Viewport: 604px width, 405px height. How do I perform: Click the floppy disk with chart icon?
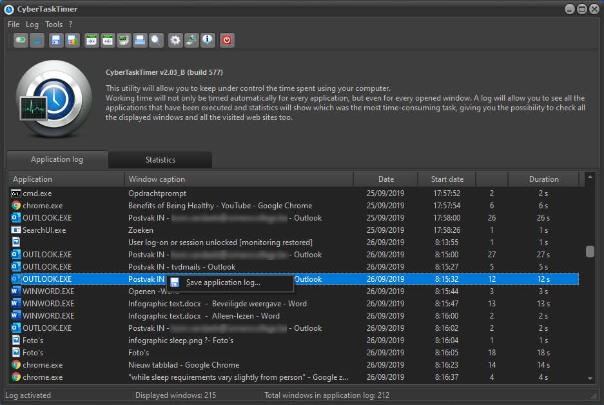(x=72, y=41)
